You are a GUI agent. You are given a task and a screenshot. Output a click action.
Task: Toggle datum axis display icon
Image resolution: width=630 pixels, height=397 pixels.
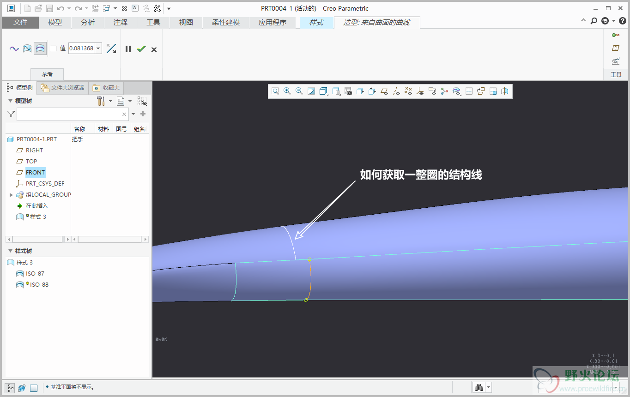coord(396,91)
